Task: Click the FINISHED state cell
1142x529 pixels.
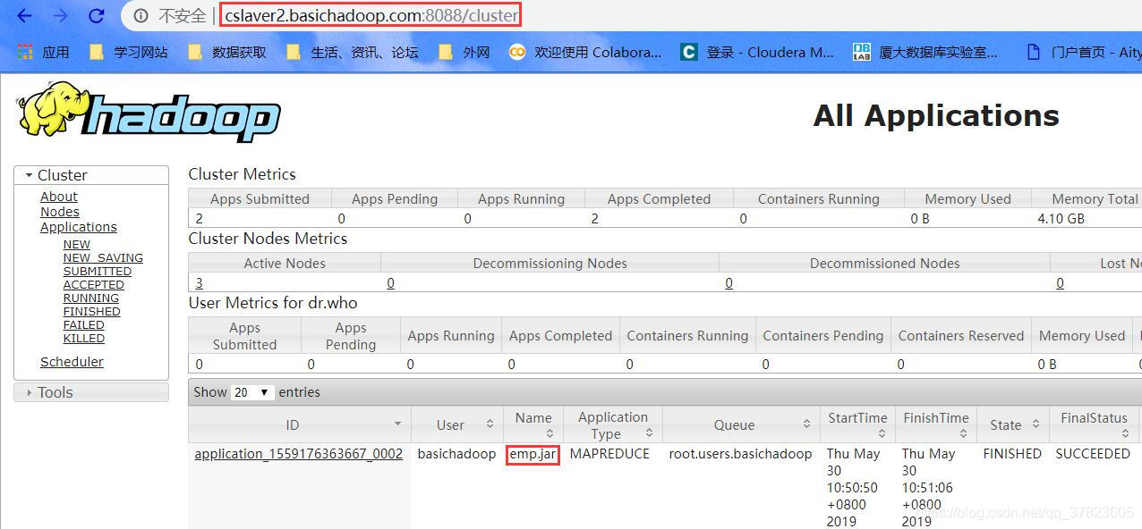Action: click(1012, 454)
